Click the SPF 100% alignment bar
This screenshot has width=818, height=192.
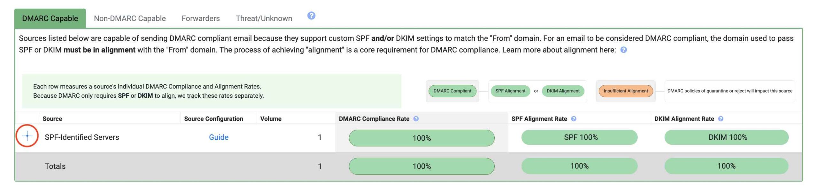coord(579,137)
